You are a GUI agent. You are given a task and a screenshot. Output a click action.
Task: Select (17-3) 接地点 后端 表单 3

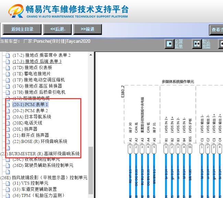[37, 62]
